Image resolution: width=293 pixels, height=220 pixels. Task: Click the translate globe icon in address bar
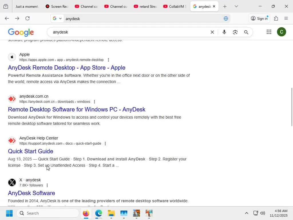(x=226, y=18)
